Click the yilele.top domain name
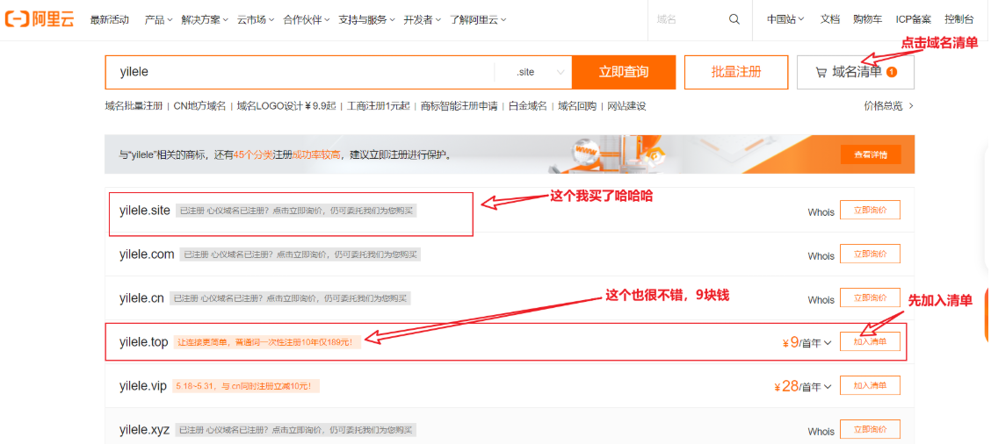The height and width of the screenshot is (444, 991). pos(143,342)
